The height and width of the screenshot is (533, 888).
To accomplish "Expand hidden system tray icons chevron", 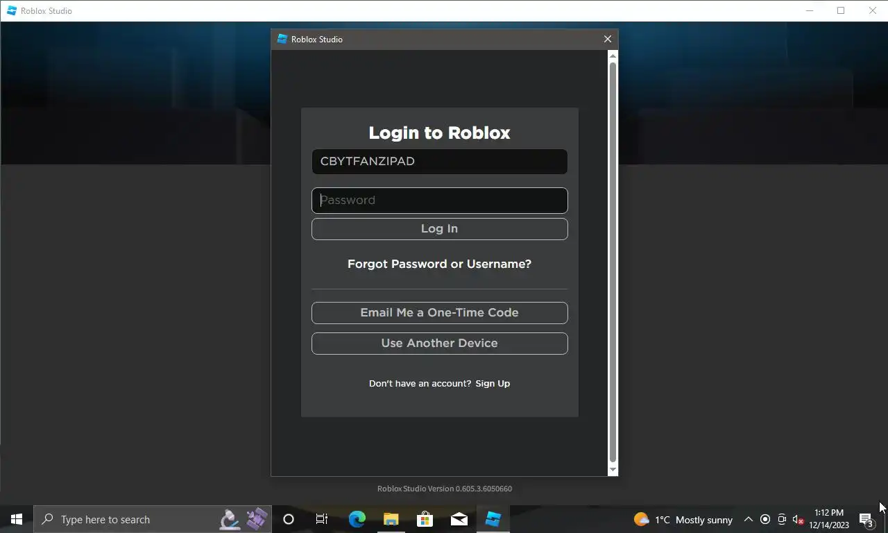I will point(749,519).
